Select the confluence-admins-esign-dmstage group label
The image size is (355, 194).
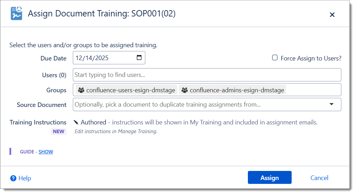(237, 90)
